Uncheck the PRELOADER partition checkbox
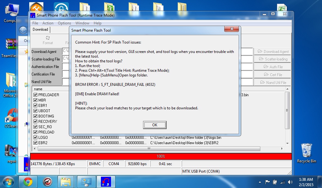322x188 pixels. click(x=35, y=95)
